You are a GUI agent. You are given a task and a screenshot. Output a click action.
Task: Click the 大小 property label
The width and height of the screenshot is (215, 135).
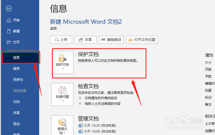[208, 63]
